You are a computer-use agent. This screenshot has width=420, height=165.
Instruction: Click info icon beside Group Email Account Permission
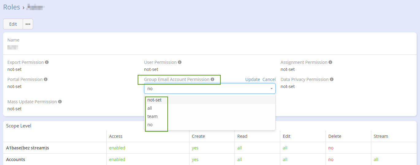tap(212, 79)
